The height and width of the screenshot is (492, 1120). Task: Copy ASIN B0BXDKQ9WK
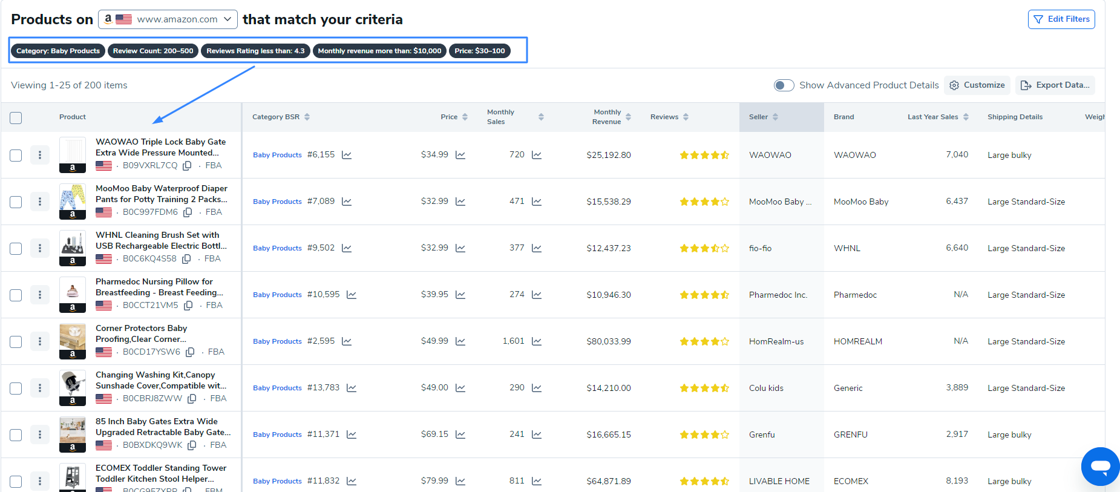tap(192, 445)
